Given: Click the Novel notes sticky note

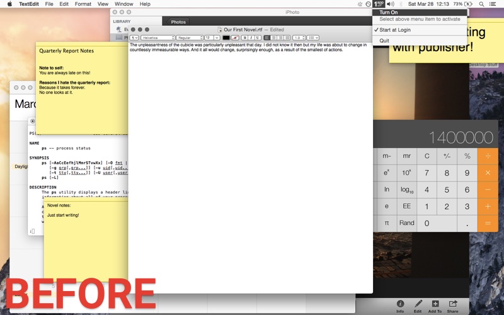Looking at the screenshot, I should point(86,239).
